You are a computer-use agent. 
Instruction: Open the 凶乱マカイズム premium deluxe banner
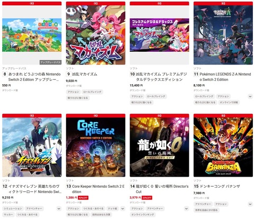(159, 35)
